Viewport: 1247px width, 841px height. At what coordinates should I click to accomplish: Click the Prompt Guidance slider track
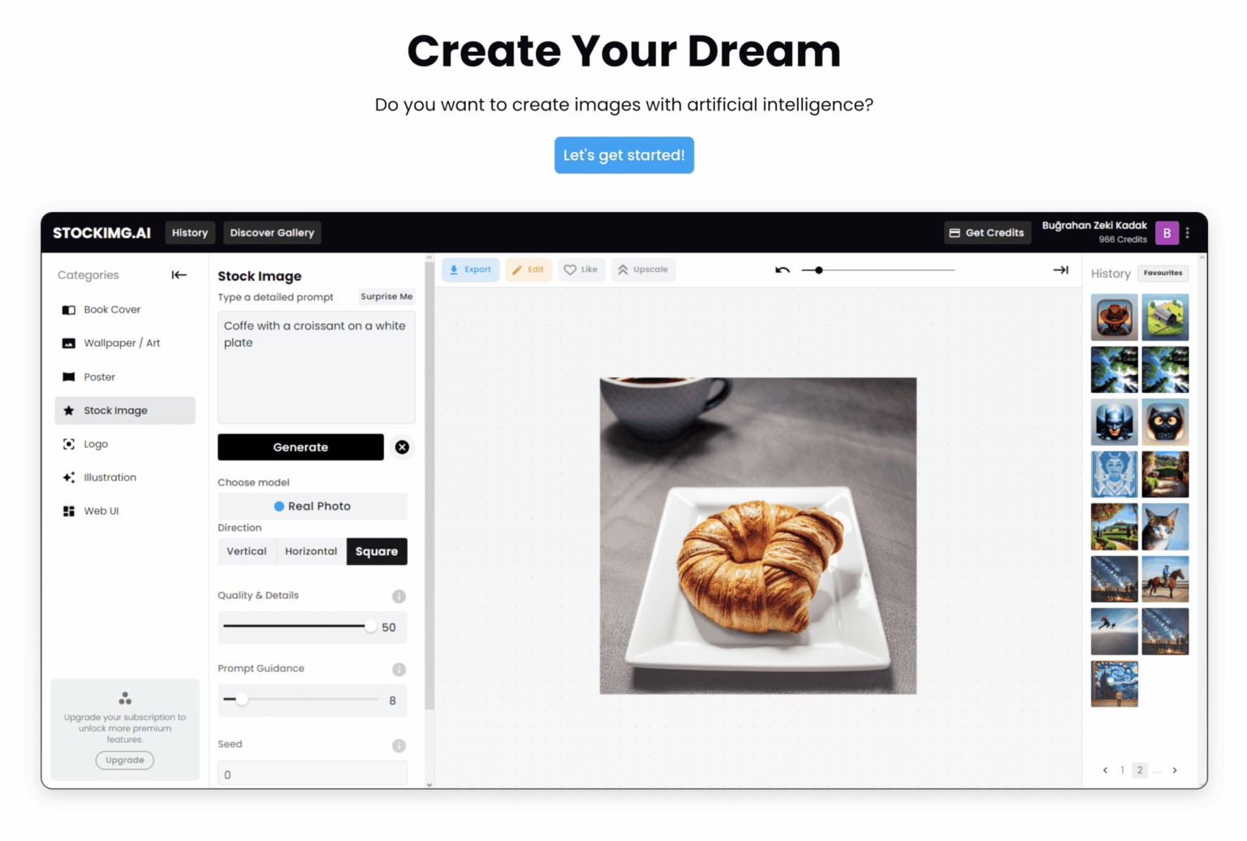point(300,700)
